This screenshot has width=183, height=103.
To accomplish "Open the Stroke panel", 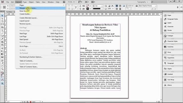I will coord(168,30).
